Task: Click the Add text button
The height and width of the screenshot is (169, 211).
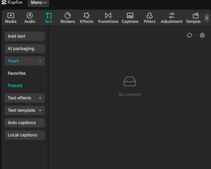Action: 25,36
